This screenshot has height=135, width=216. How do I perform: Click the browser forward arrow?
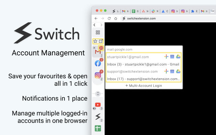point(103,19)
